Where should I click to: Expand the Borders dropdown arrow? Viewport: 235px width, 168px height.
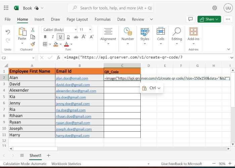pyautogui.click(x=50, y=44)
